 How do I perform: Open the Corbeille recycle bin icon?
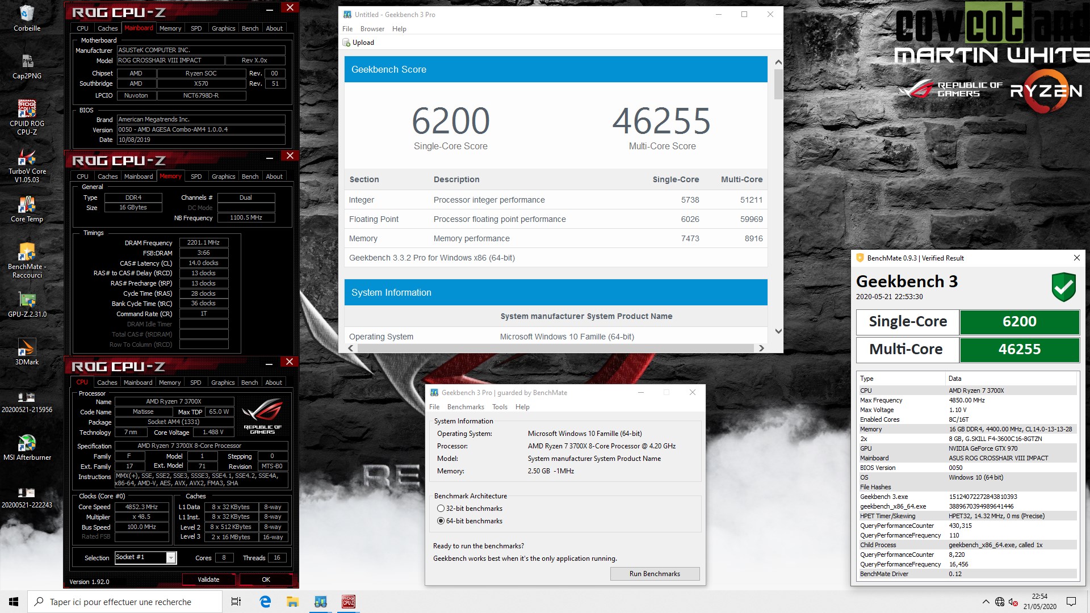click(x=27, y=18)
